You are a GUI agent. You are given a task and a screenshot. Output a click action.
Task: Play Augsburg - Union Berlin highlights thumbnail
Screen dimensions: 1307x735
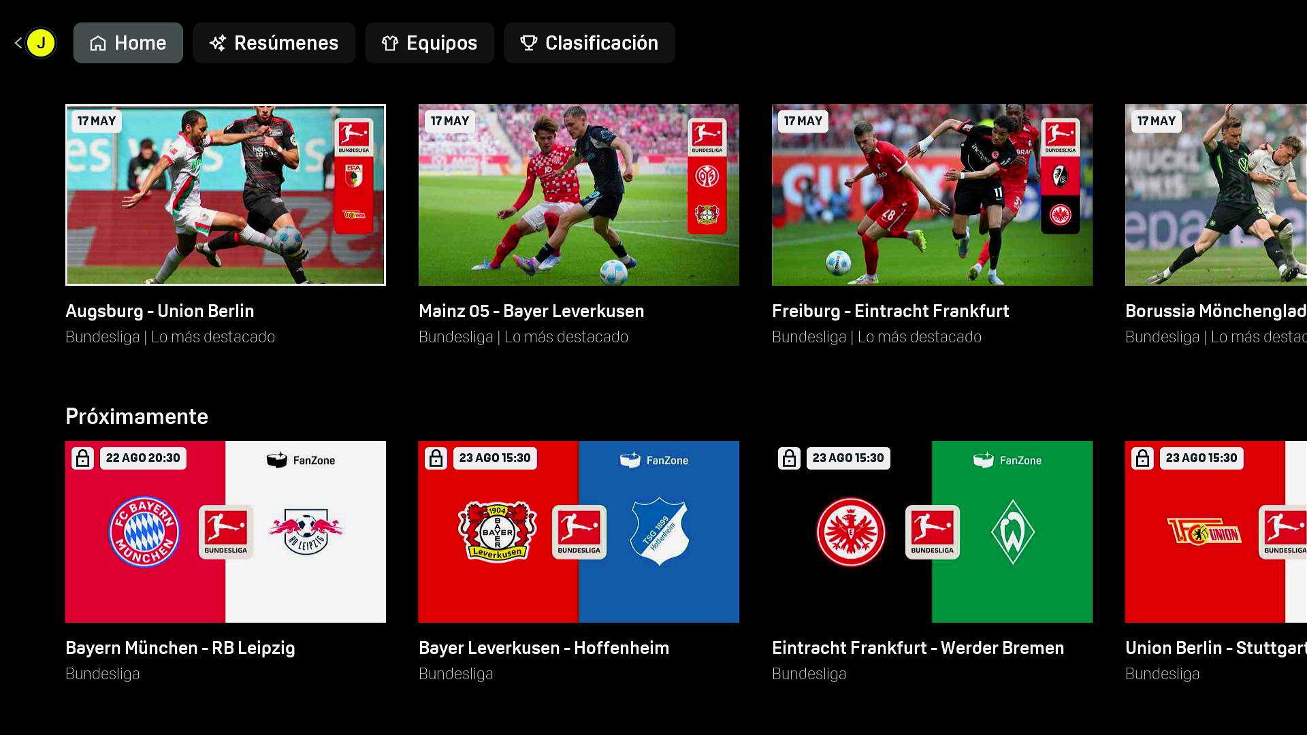point(225,195)
